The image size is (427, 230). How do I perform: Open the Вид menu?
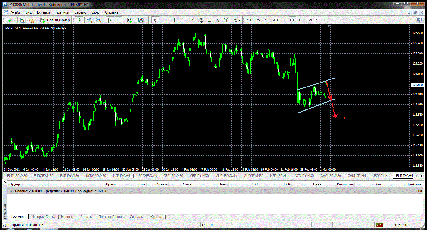(x=29, y=12)
